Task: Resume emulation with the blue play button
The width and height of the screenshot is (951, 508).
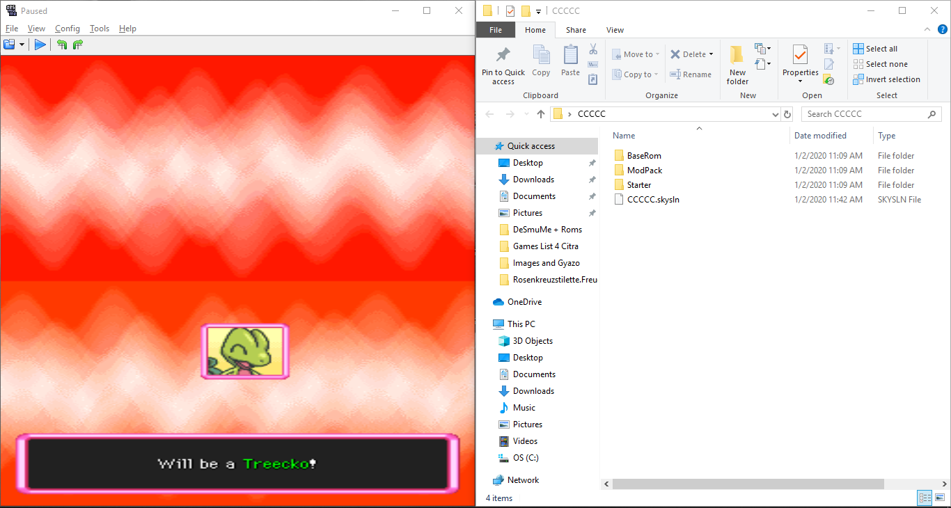Action: click(x=40, y=45)
